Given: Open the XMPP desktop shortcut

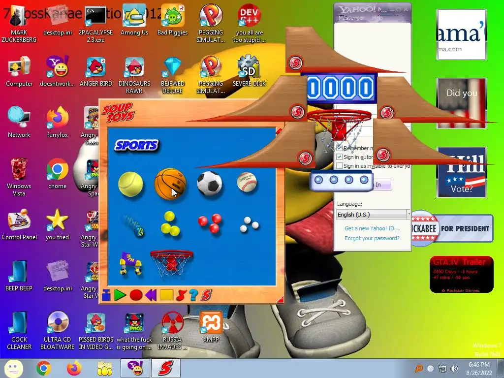Looking at the screenshot, I should pyautogui.click(x=211, y=327).
